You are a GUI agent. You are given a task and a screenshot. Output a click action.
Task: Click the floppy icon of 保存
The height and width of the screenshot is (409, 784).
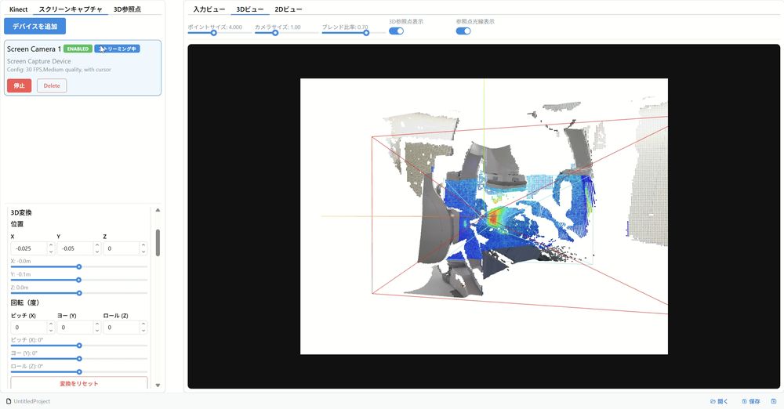745,401
